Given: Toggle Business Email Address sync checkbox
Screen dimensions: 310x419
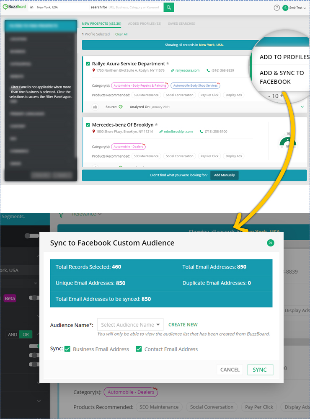Looking at the screenshot, I should pos(67,349).
